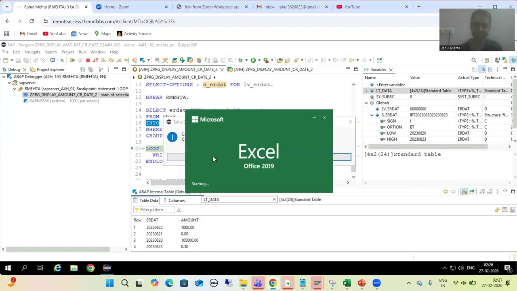Image resolution: width=517 pixels, height=291 pixels.
Task: Select ZPRG_DISPLAY_AMOUNT_CR_DATE_2 stack frame
Action: tap(76, 95)
